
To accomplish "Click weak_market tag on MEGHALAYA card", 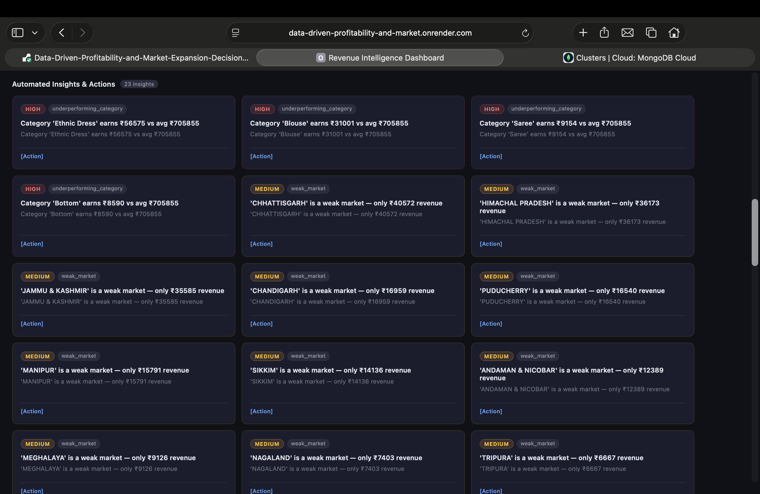I will point(79,443).
